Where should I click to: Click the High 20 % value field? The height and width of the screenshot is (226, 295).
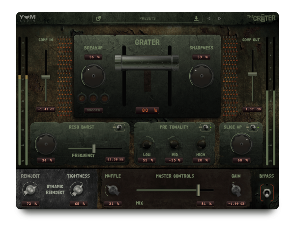tap(201, 161)
